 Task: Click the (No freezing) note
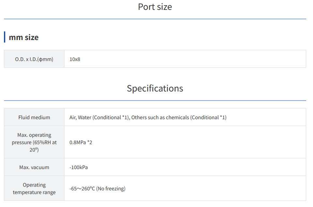tap(111, 188)
